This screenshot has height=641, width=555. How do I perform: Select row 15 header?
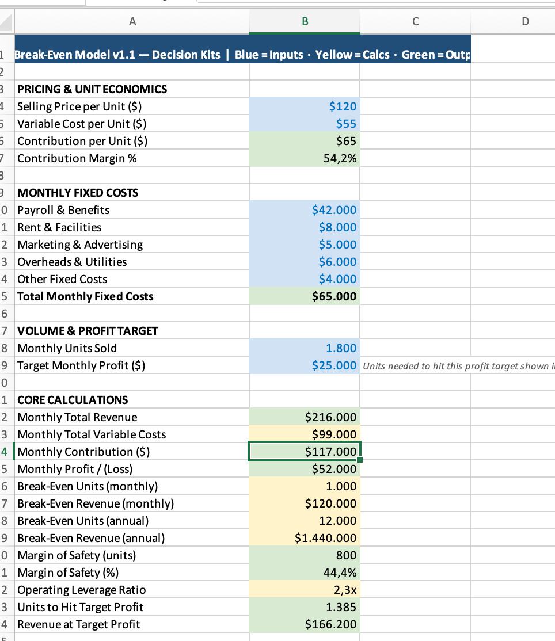click(6, 296)
